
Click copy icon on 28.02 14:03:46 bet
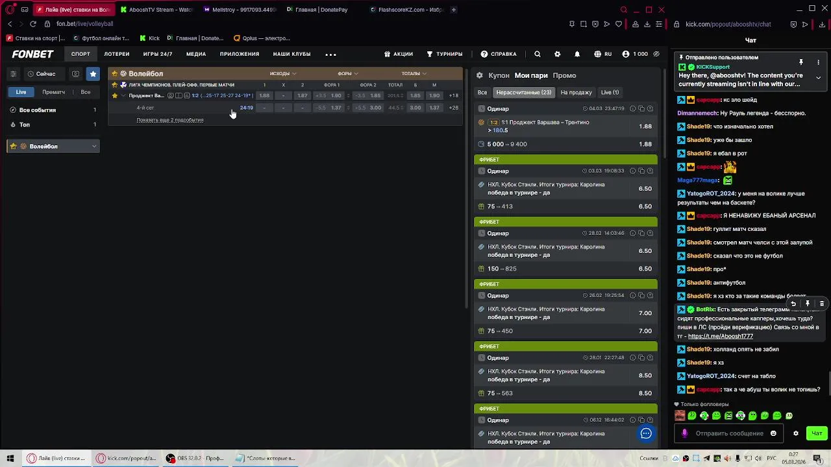pyautogui.click(x=641, y=233)
